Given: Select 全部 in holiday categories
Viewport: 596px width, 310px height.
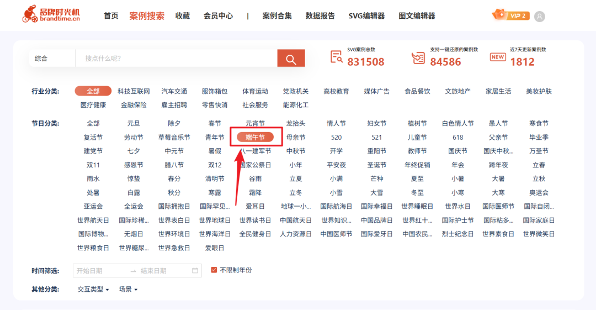Looking at the screenshot, I should [x=93, y=123].
